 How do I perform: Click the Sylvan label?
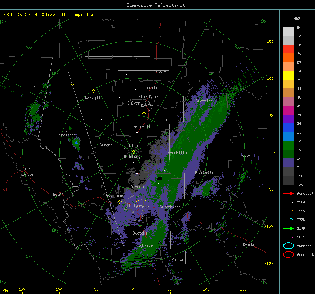(134, 103)
